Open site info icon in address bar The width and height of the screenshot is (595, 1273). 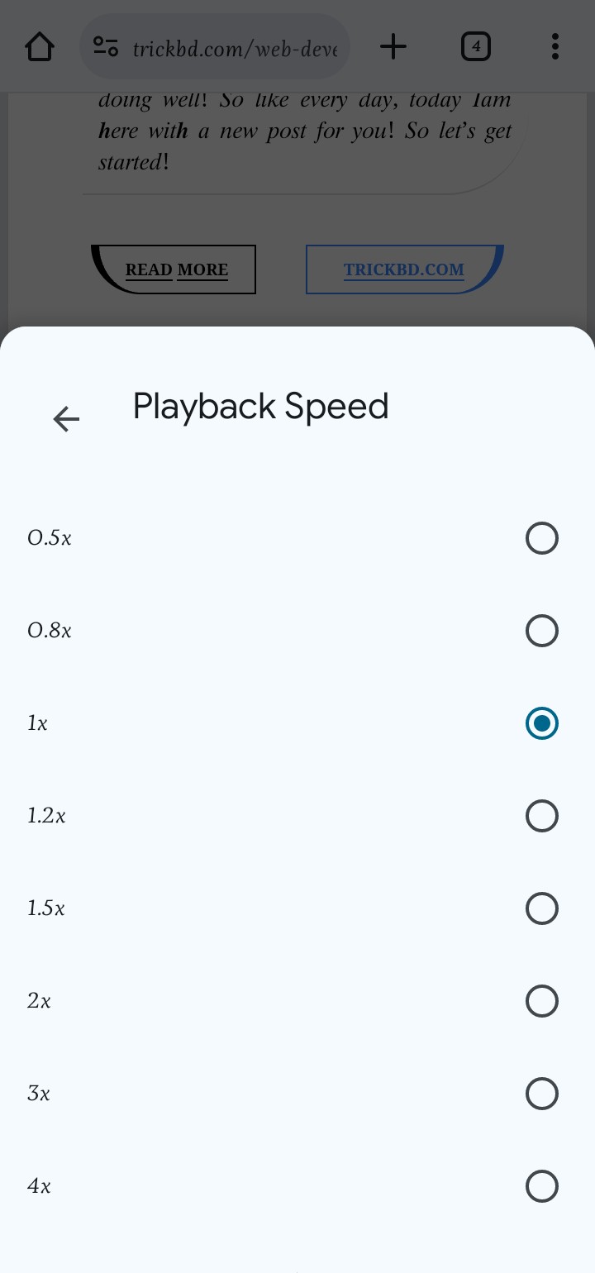pyautogui.click(x=106, y=46)
